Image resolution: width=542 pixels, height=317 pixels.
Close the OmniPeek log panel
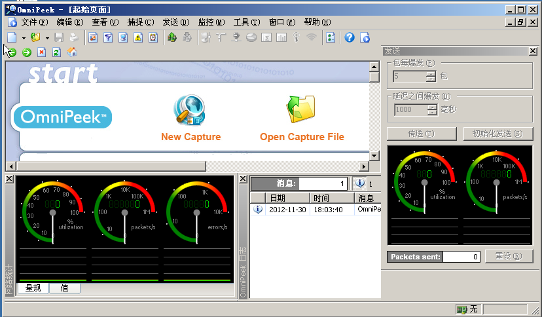pos(243,179)
